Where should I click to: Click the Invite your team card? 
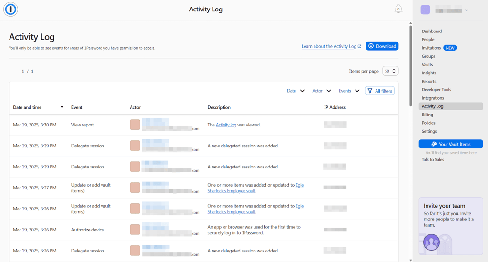(451, 226)
